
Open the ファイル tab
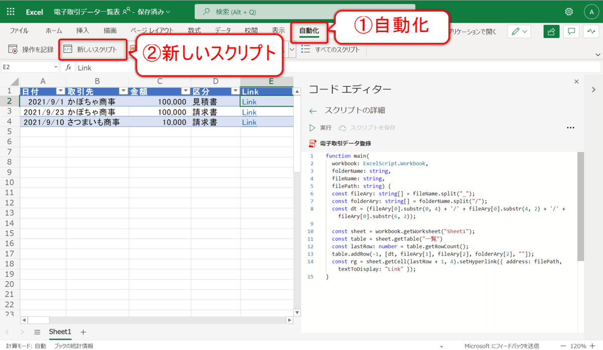click(x=19, y=31)
